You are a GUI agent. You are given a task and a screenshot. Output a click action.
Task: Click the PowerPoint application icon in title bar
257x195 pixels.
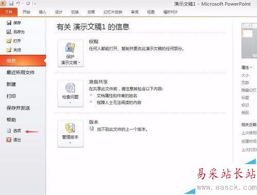(x=3, y=3)
